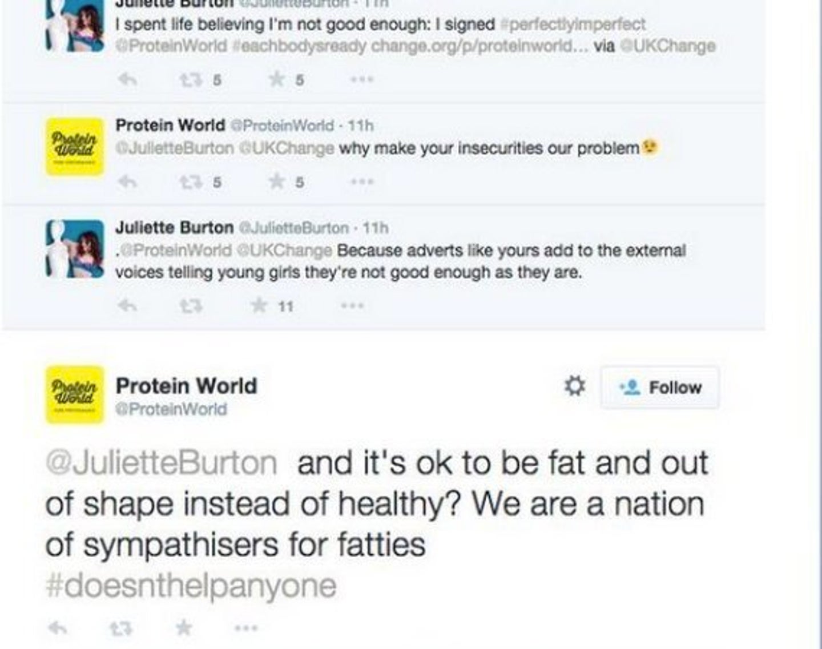The width and height of the screenshot is (822, 649).
Task: Open more options on insecurities tweet
Action: pyautogui.click(x=362, y=182)
